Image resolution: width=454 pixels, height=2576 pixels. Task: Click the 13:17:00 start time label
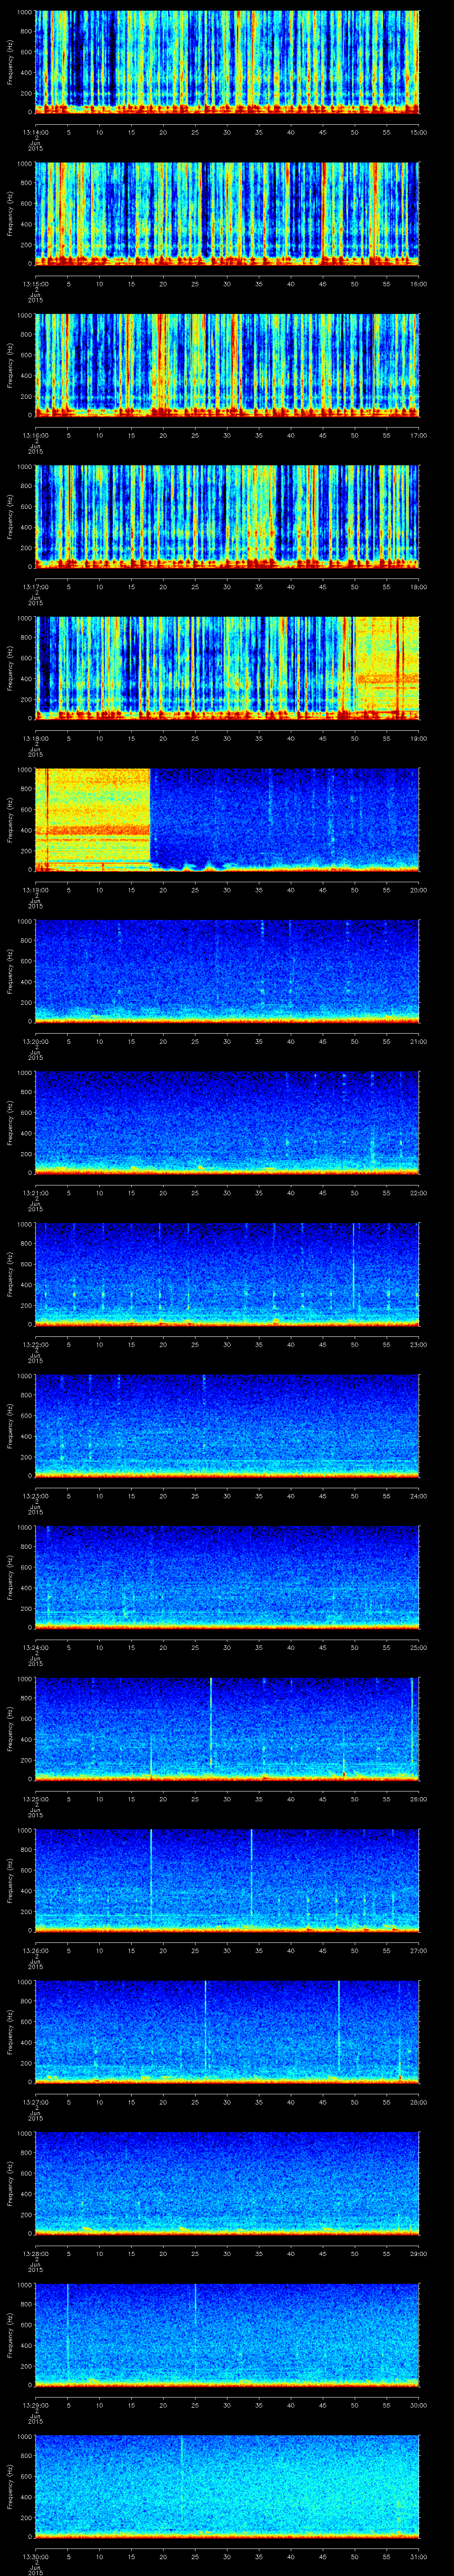coord(35,586)
